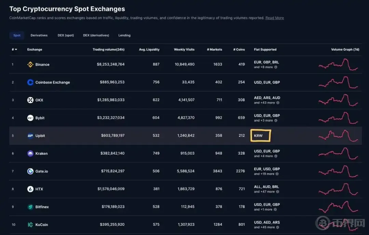Image resolution: width=369 pixels, height=235 pixels.
Task: Sort table by rank number arrow
Action: (x=16, y=50)
